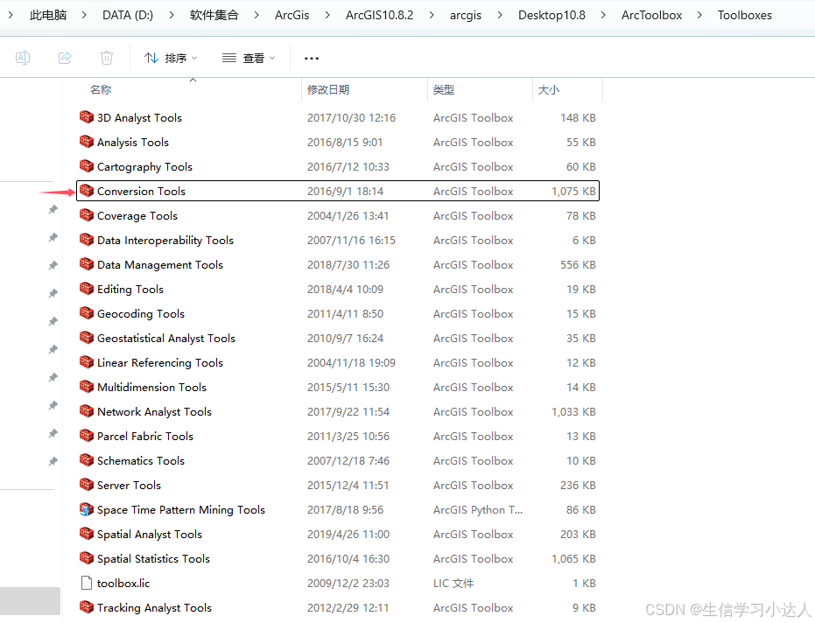Screen dimensions: 815x623
Task: Click the Multidimension Tools toolbox icon
Action: 87,386
